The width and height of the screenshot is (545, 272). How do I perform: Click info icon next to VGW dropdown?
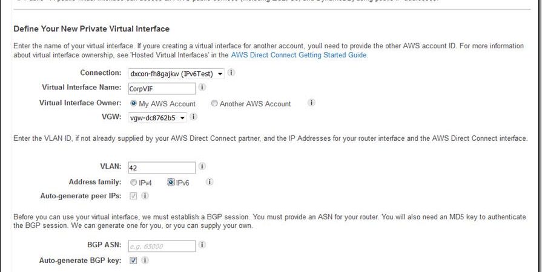tap(194, 117)
